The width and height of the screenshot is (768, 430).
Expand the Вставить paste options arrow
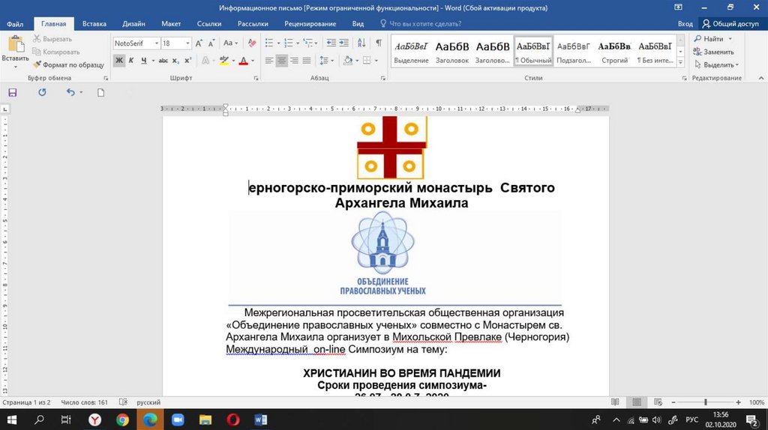pos(15,67)
